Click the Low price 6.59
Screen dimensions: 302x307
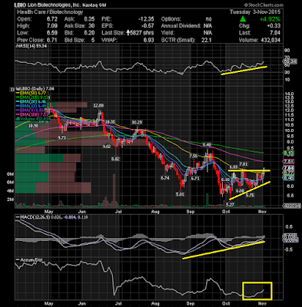tap(52, 33)
